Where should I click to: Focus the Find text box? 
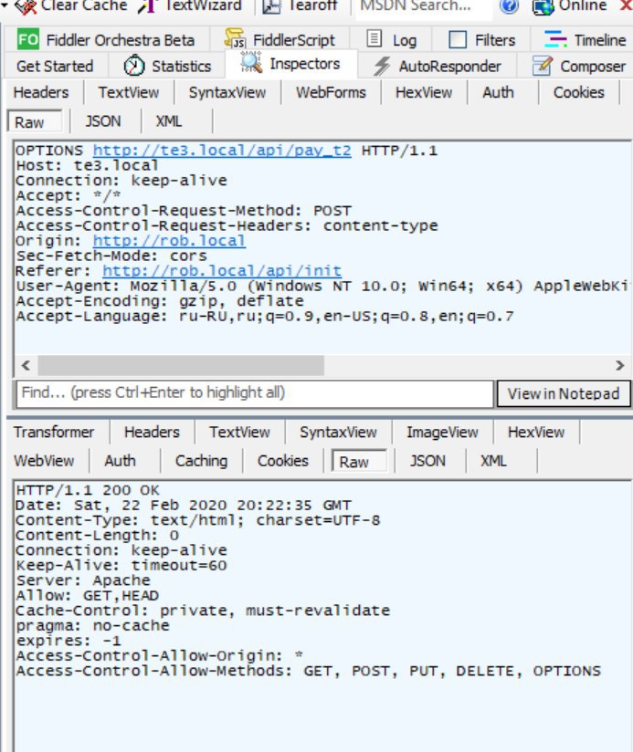(x=255, y=393)
